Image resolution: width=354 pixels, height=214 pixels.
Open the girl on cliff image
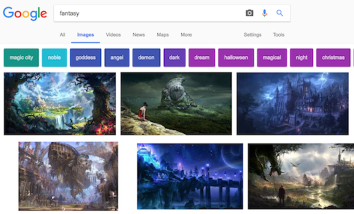point(176,104)
